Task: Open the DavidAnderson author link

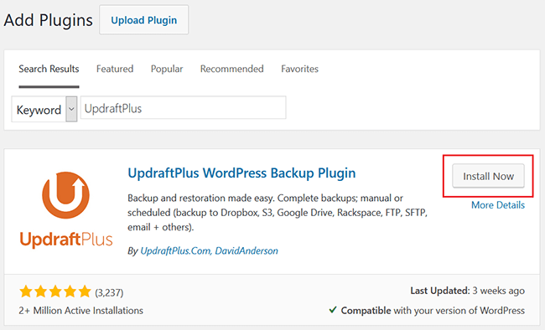Action: (x=247, y=250)
